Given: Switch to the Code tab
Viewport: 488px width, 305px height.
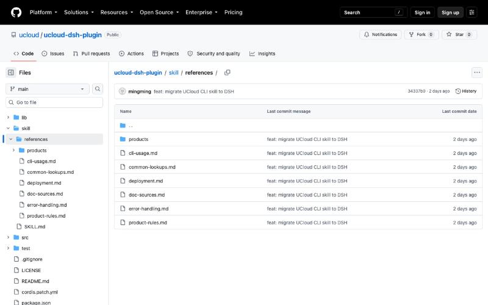Looking at the screenshot, I should [x=24, y=54].
